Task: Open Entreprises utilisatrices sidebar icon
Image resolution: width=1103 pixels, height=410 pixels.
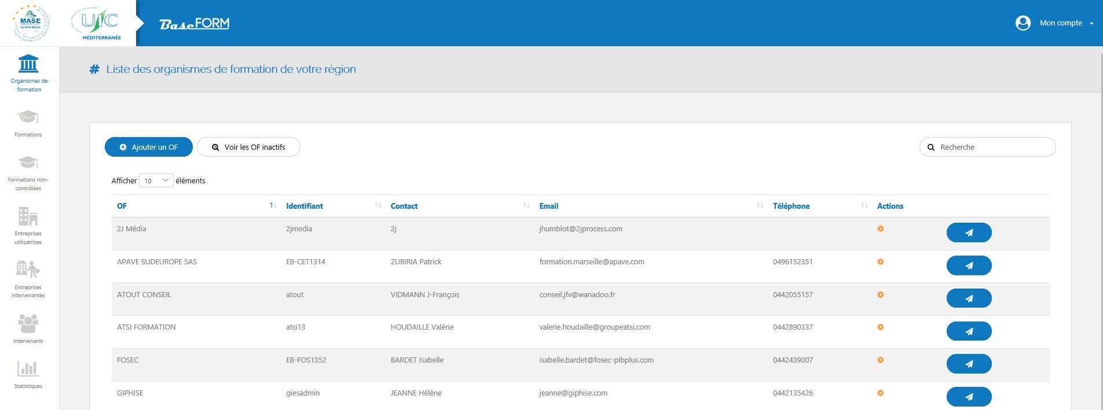Action: [x=28, y=217]
